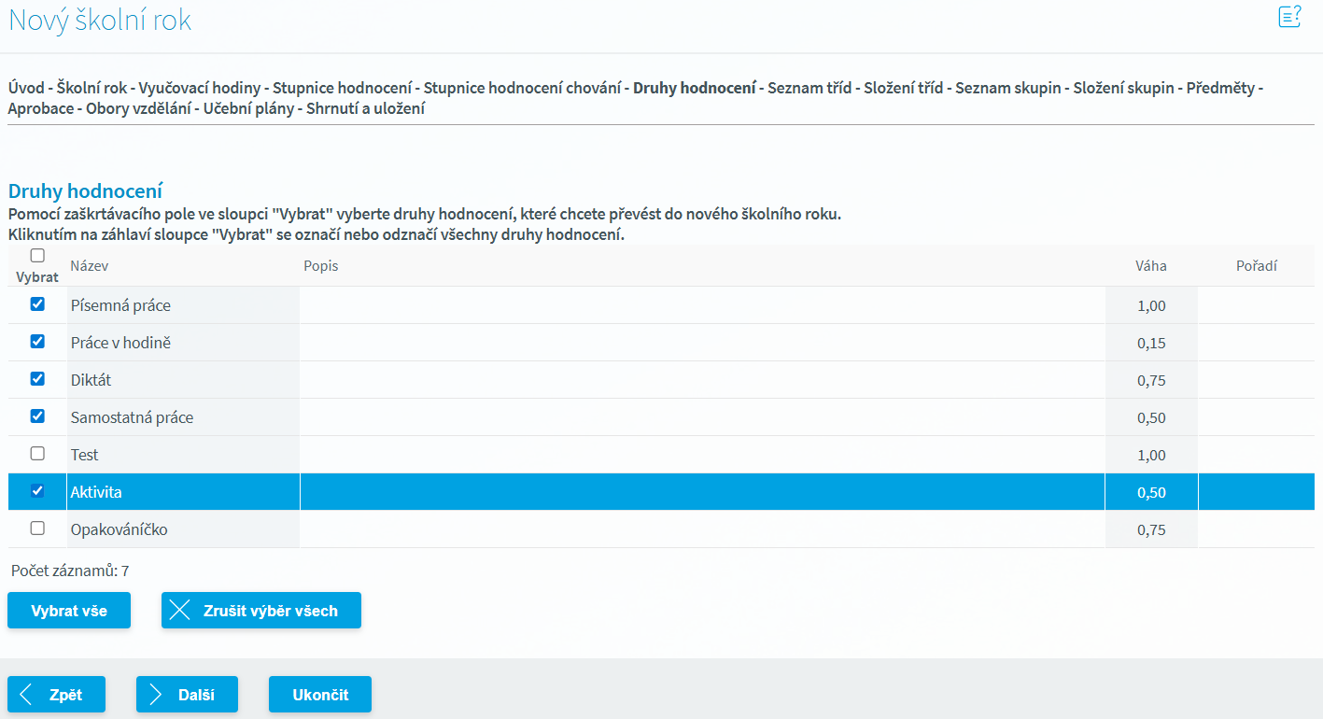Uncheck the Písemná práce checkbox
The width and height of the screenshot is (1323, 719).
point(37,304)
